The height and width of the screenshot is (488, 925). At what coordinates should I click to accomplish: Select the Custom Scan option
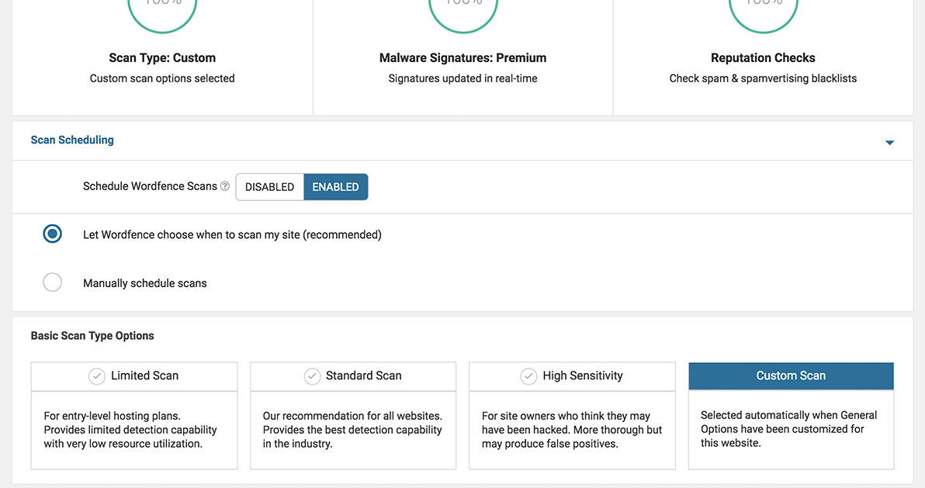[791, 376]
